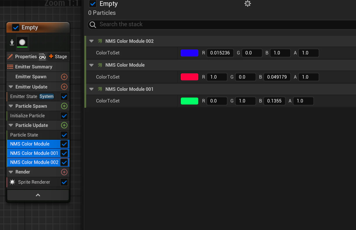Click NMS Color Module 002 script icon

click(x=100, y=41)
